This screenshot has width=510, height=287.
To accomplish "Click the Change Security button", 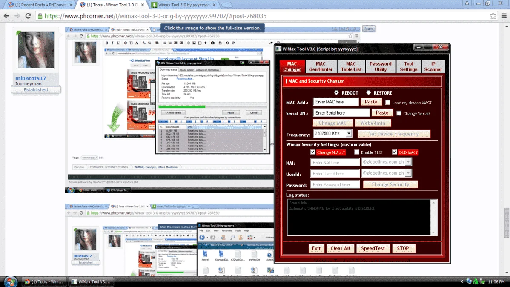I will (390, 184).
